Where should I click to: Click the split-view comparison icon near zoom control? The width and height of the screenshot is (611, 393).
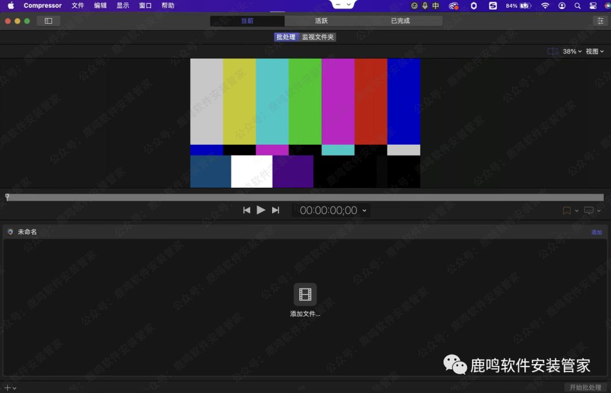click(x=552, y=51)
